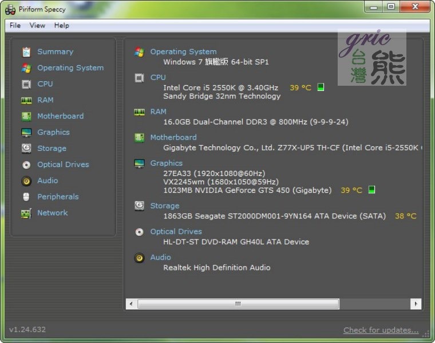Click the Network card icon in sidebar

(x=26, y=213)
